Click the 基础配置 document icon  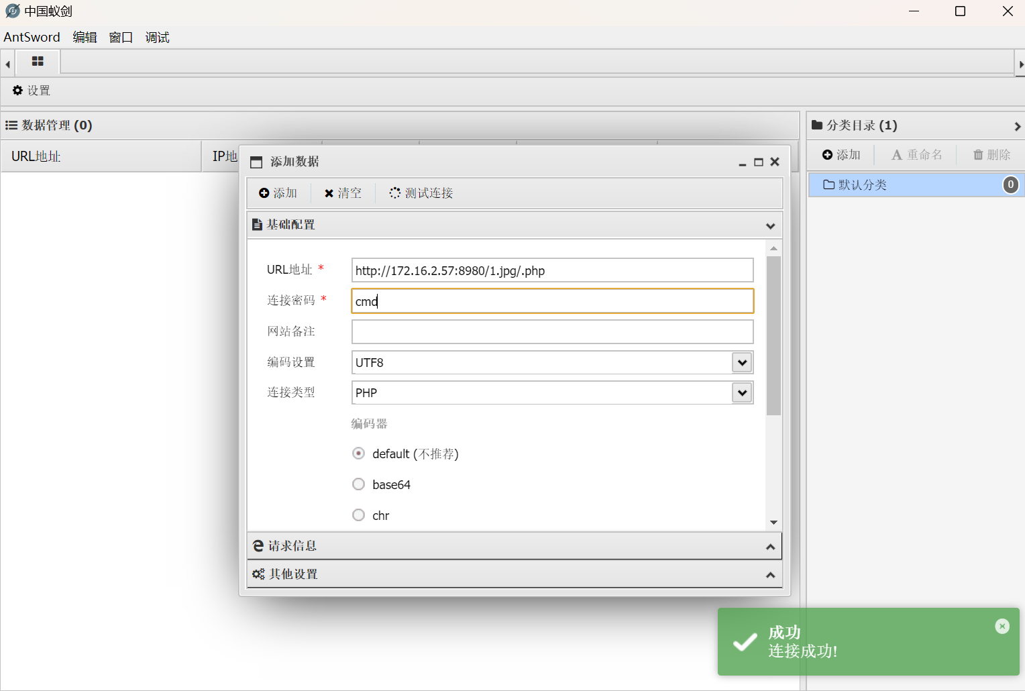click(x=257, y=225)
